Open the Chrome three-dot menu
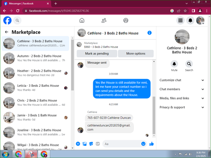This screenshot has width=211, height=158. pos(207,11)
